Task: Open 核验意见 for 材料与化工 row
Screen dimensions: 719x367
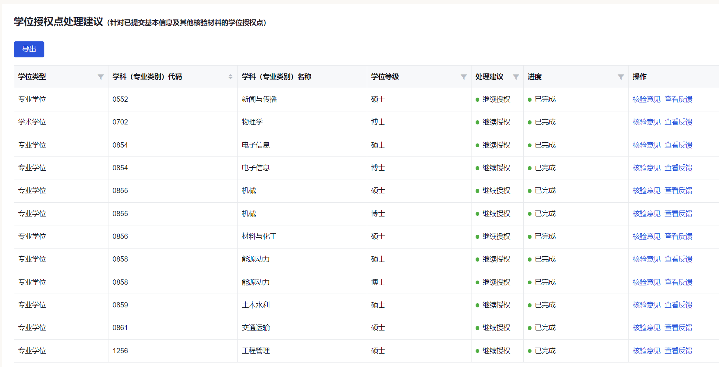Action: pyautogui.click(x=646, y=237)
